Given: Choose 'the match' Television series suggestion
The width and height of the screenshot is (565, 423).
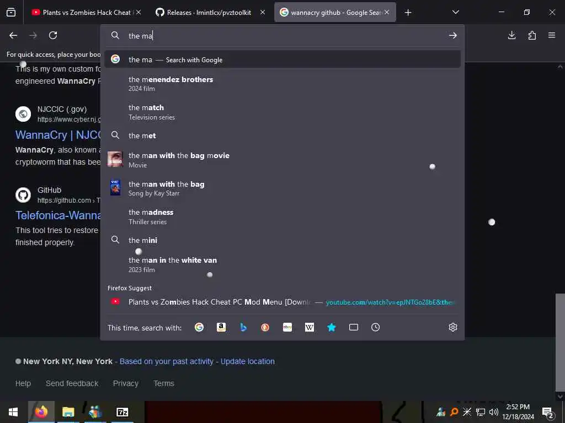Looking at the screenshot, I should (x=282, y=112).
